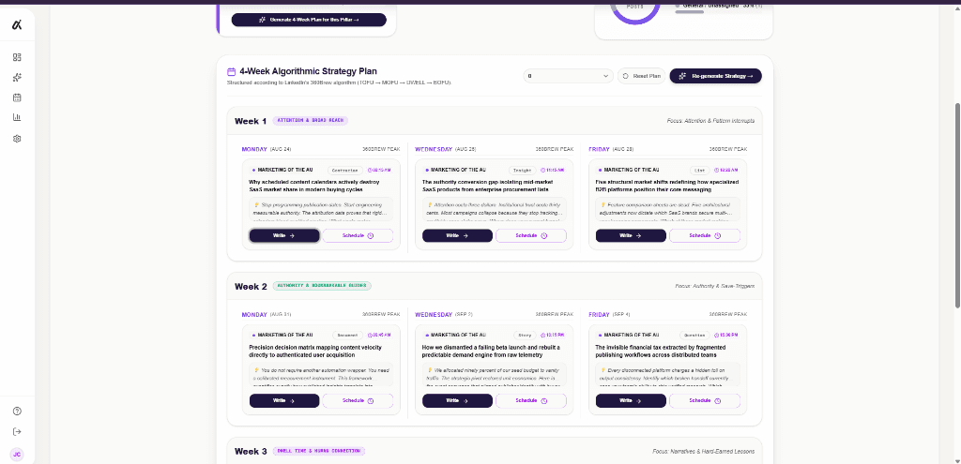Click the Week 1 heading
961x464 pixels.
[251, 121]
